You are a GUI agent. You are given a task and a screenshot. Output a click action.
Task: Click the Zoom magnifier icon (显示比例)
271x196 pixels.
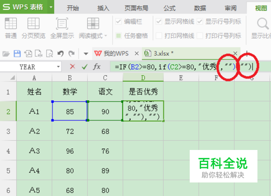(x=263, y=24)
